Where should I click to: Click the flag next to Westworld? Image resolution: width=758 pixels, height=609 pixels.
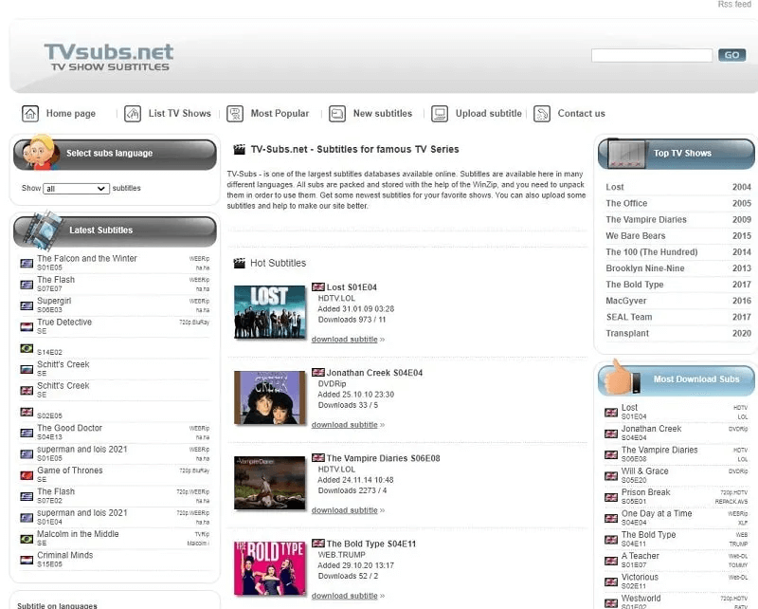point(611,603)
